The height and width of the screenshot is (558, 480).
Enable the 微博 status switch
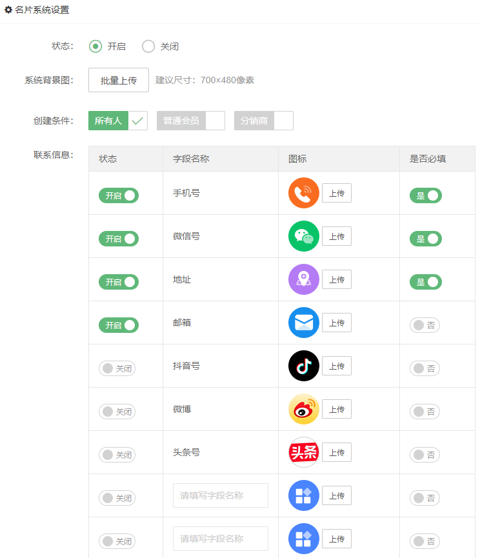click(x=117, y=412)
